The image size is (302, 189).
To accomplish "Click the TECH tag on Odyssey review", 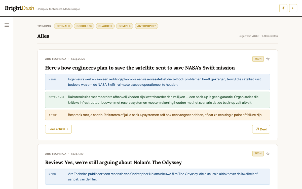I will click(x=258, y=153).
